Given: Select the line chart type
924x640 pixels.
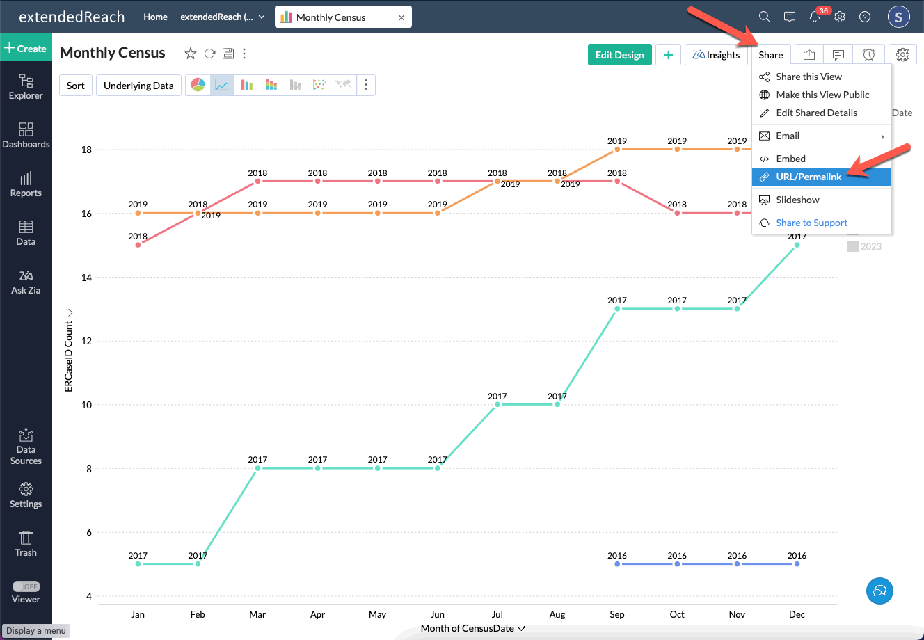Looking at the screenshot, I should pyautogui.click(x=222, y=85).
